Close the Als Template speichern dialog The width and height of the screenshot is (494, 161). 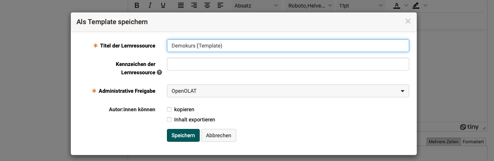pyautogui.click(x=408, y=21)
